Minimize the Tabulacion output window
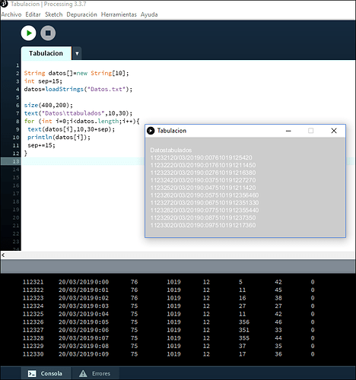The image size is (356, 380). 288,131
